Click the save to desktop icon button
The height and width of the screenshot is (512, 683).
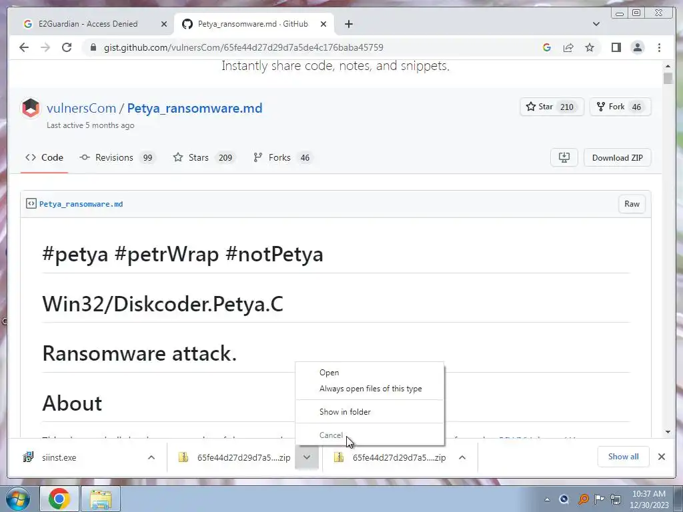click(x=564, y=157)
